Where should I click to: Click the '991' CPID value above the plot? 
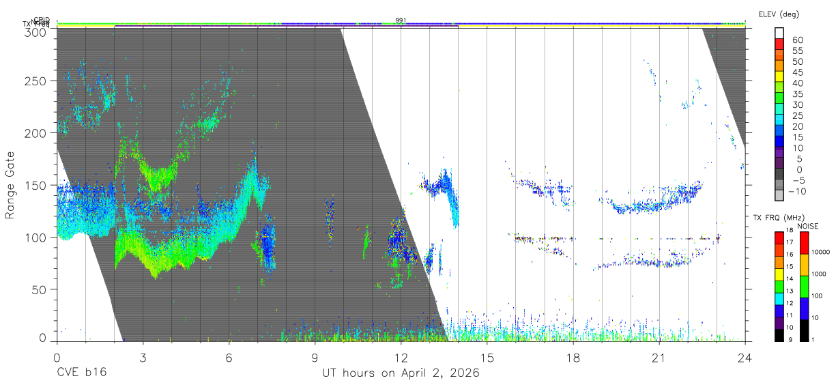[401, 20]
